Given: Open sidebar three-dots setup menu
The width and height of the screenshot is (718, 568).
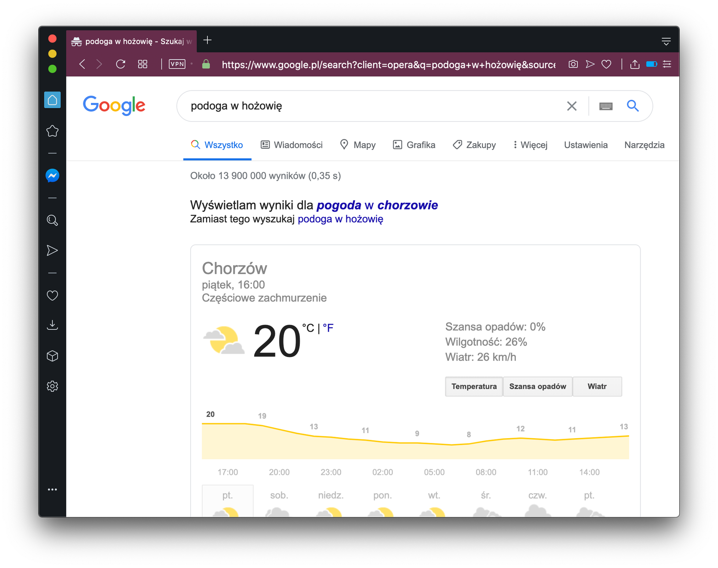Looking at the screenshot, I should pos(52,490).
